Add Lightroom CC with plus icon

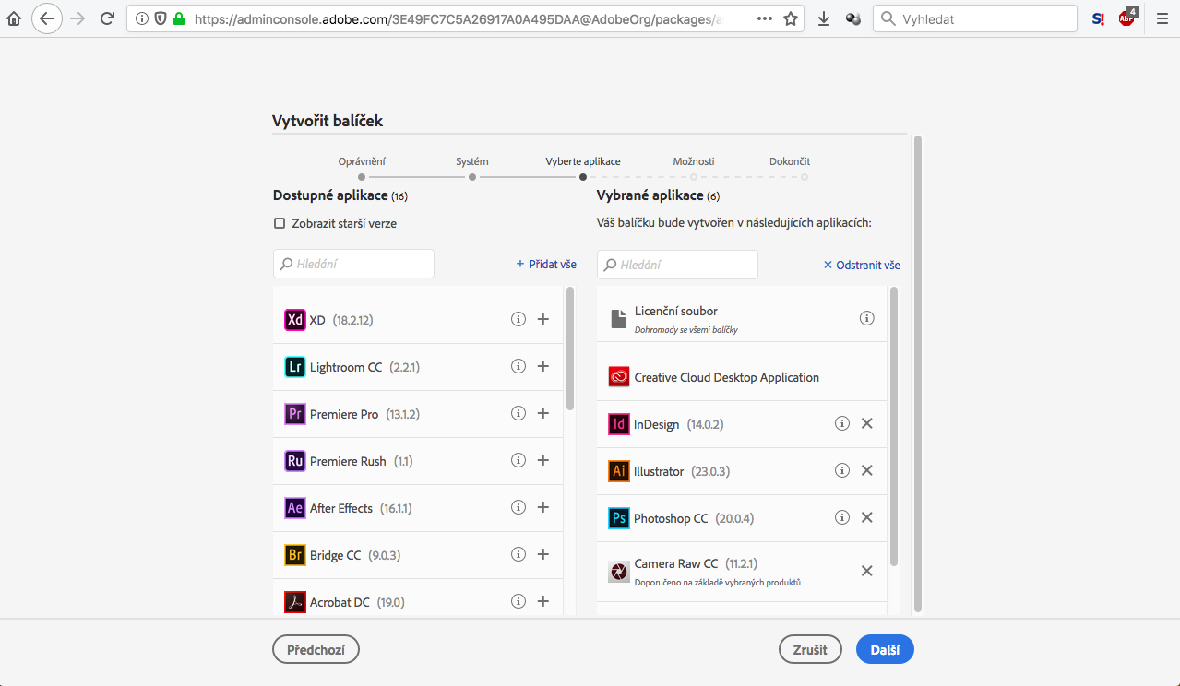543,366
